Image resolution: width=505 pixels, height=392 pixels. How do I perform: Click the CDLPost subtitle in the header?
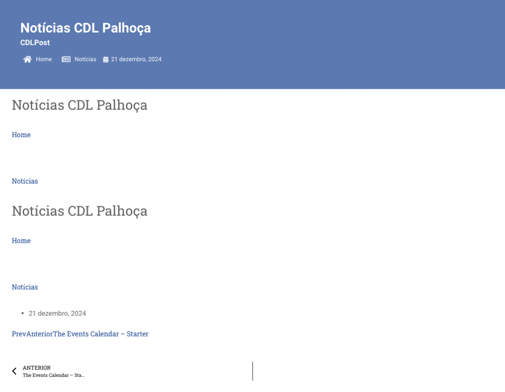[x=35, y=42]
